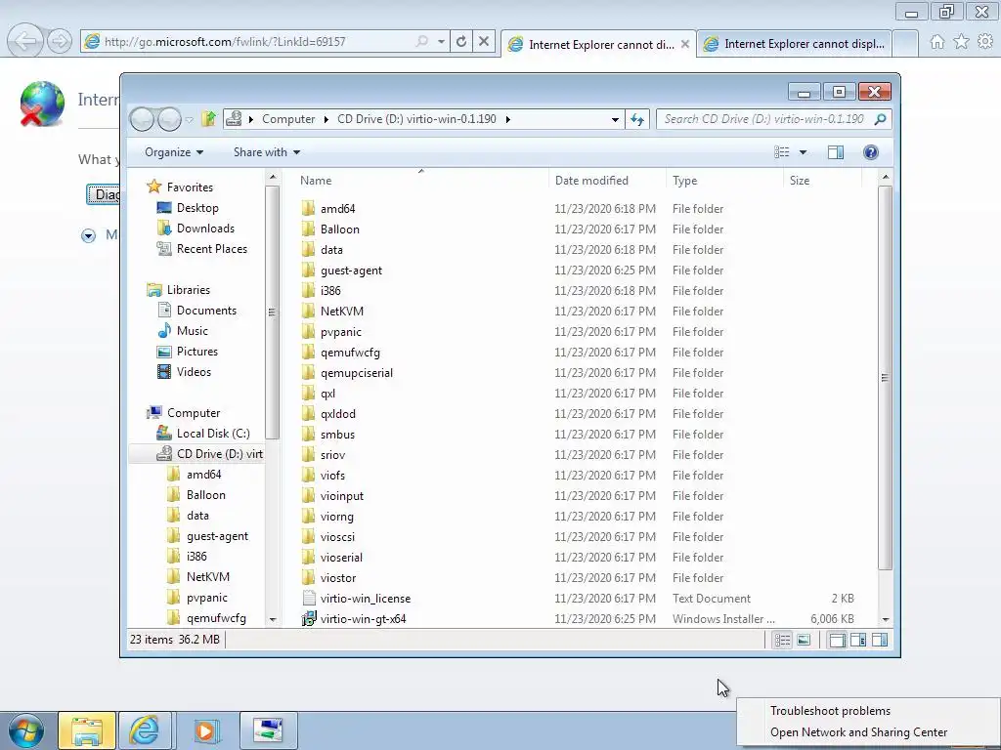Viewport: 1001px width, 750px height.
Task: Click the Windows Explorer taskbar icon
Action: point(87,730)
